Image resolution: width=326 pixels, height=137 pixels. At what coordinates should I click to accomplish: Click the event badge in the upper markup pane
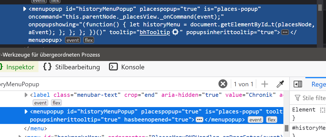coord(72,40)
